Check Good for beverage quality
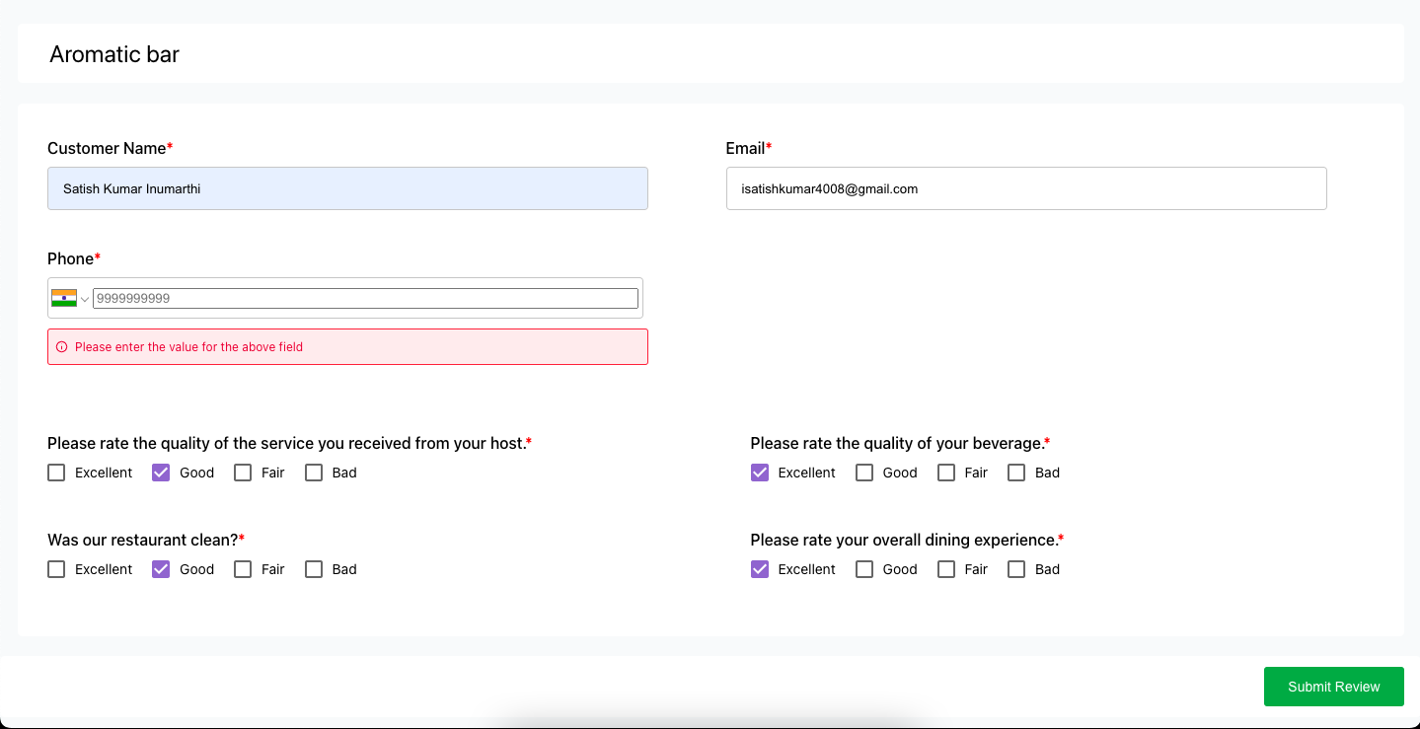1420x729 pixels. (x=864, y=472)
